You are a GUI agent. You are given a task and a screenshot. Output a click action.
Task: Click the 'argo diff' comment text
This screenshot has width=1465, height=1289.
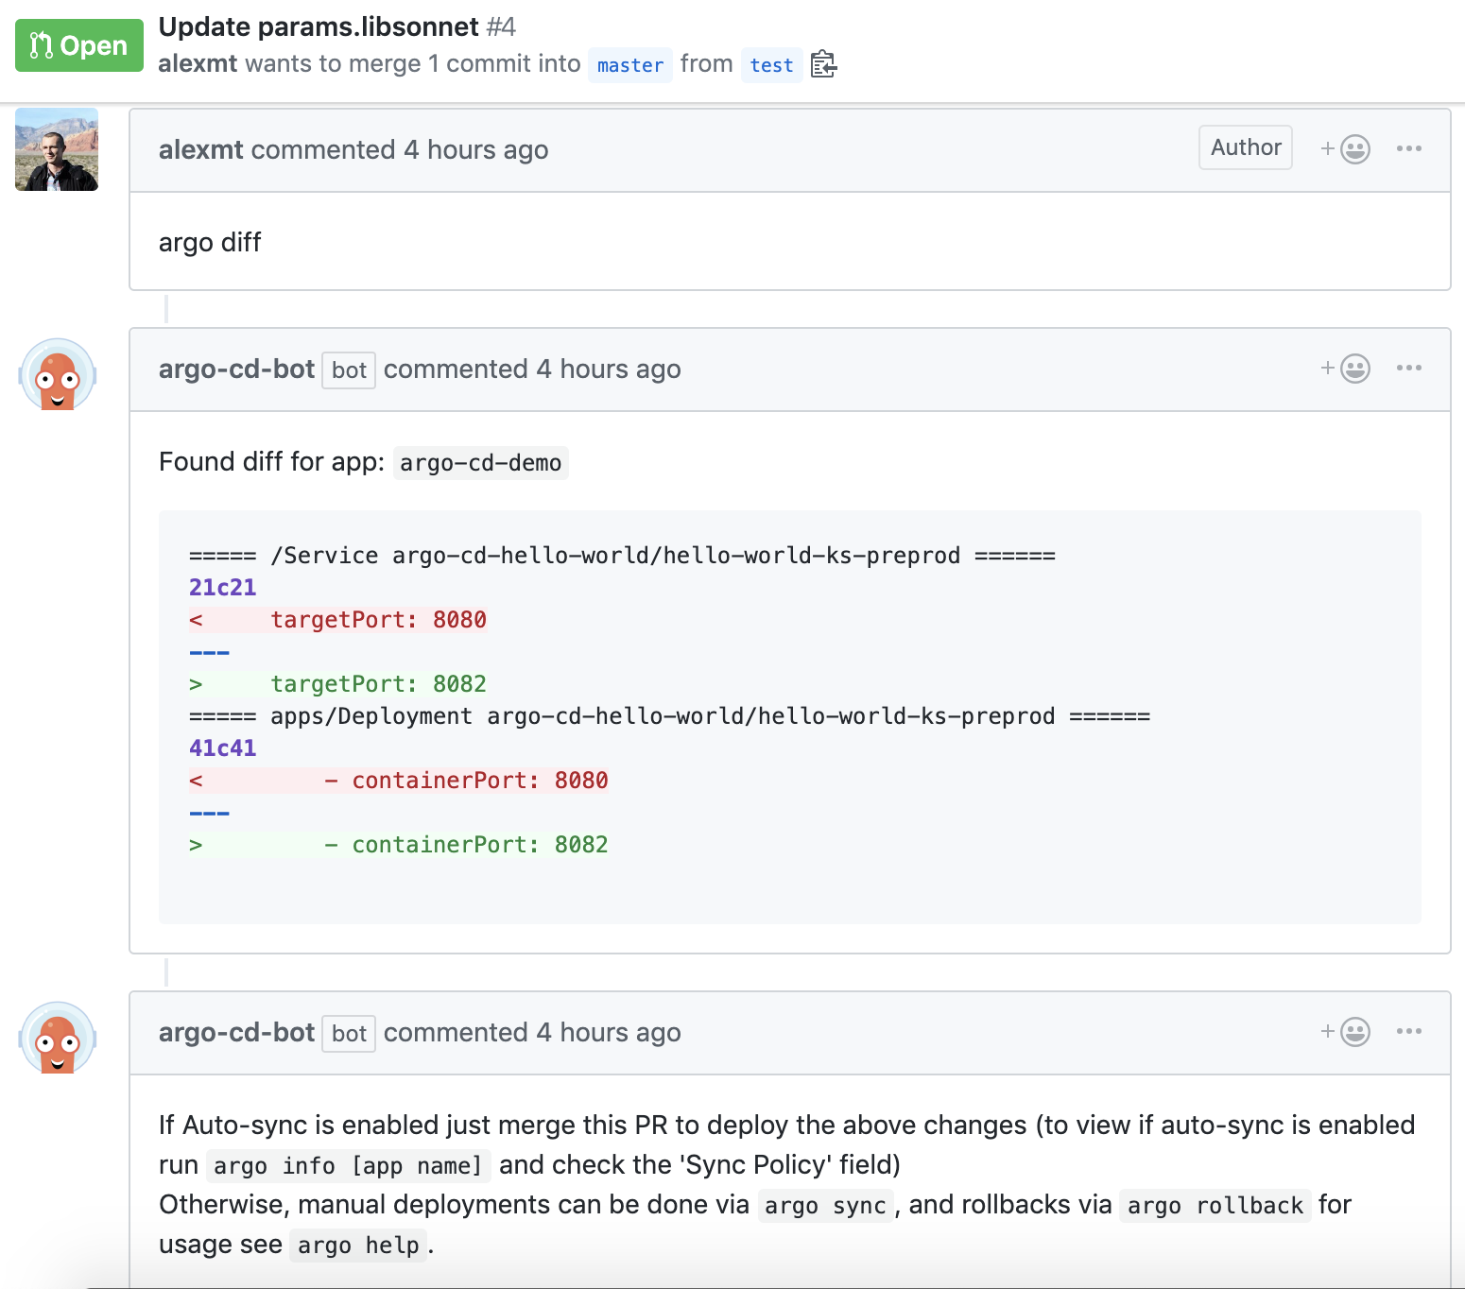click(x=210, y=242)
